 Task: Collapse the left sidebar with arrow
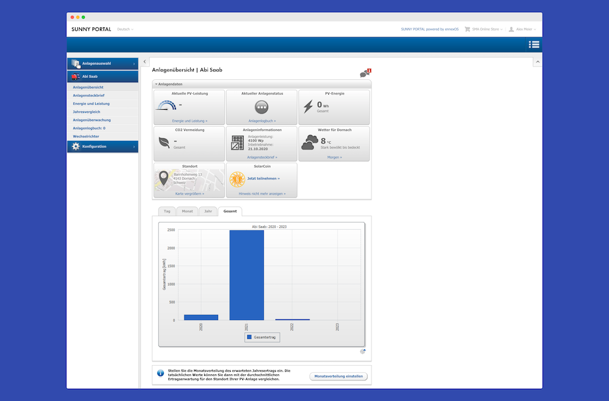(x=145, y=62)
